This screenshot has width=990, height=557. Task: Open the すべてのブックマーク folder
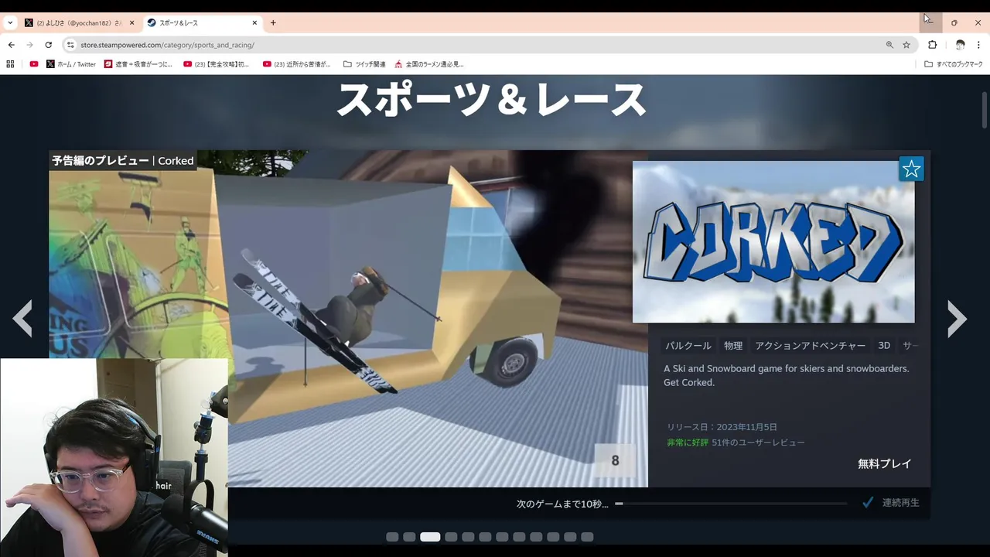tap(954, 64)
